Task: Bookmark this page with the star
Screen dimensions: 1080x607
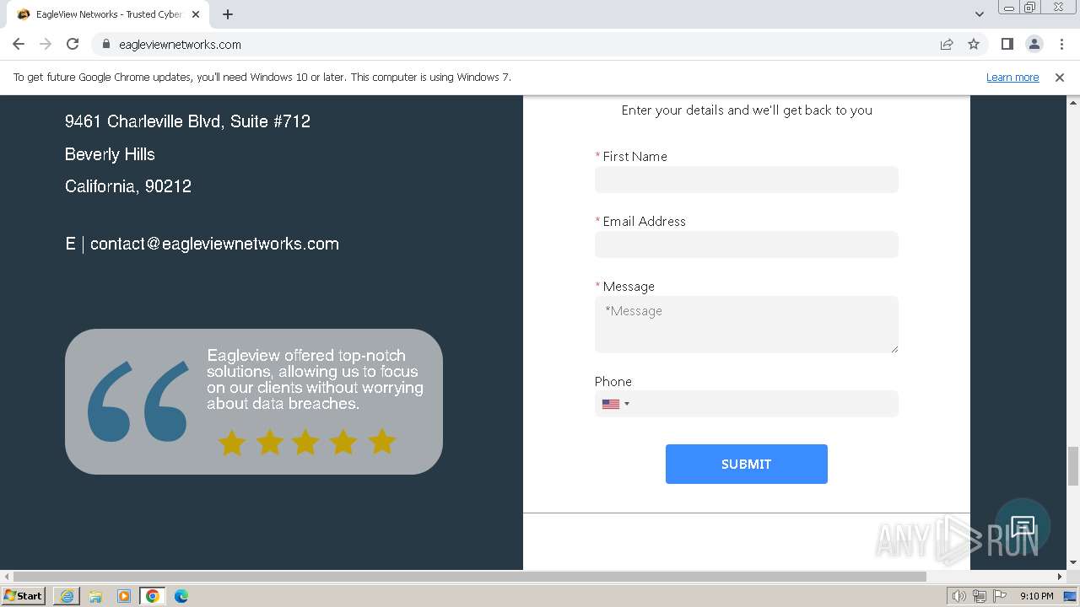Action: pyautogui.click(x=974, y=44)
